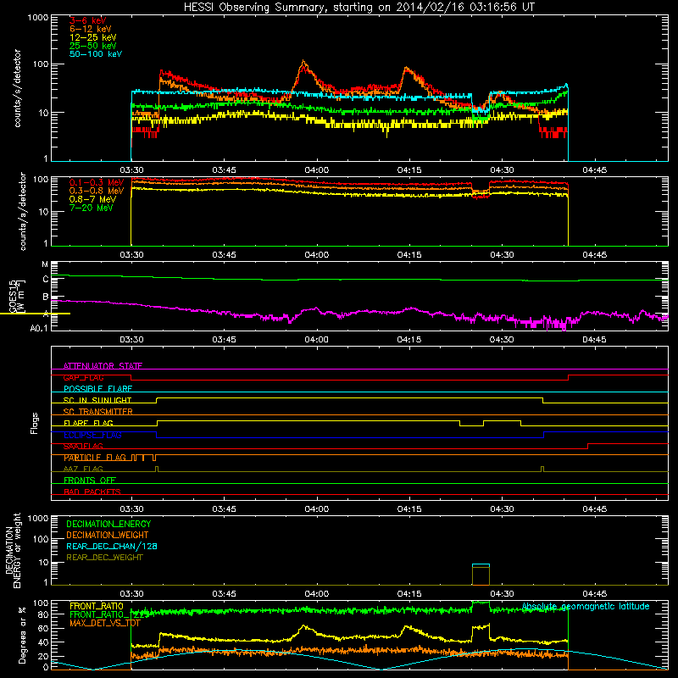Select 04:15 time tick under the GOES panel

(409, 340)
